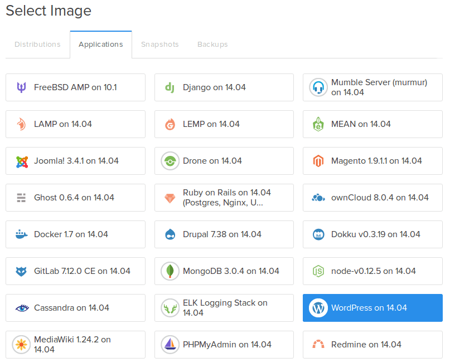The height and width of the screenshot is (363, 450).
Task: Click the Dokku blue round icon
Action: coord(318,234)
